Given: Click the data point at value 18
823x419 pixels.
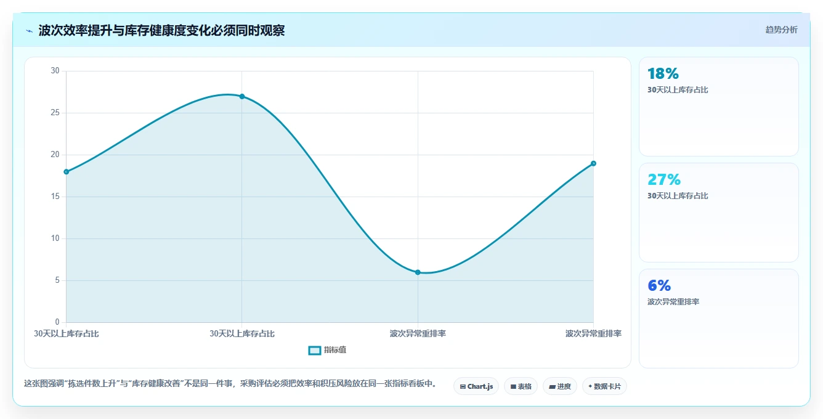Looking at the screenshot, I should pos(66,172).
